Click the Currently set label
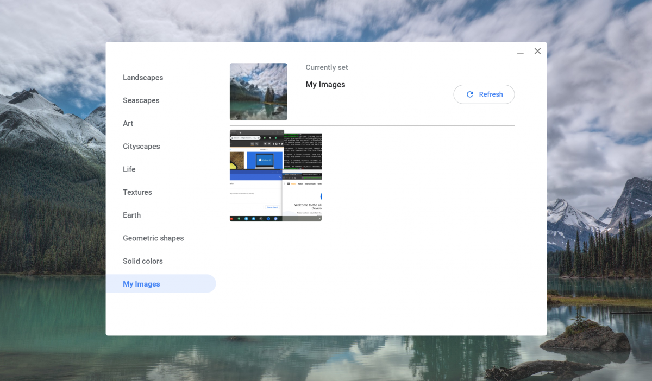652x381 pixels. (x=326, y=67)
